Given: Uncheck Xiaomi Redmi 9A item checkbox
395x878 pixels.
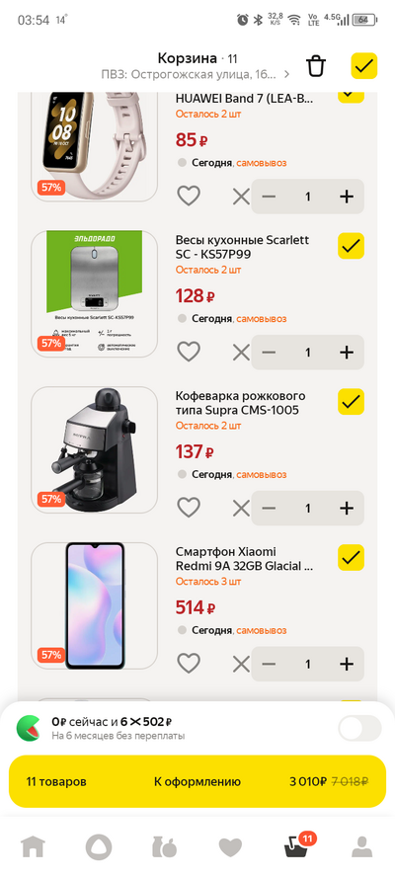Looking at the screenshot, I should 352,558.
